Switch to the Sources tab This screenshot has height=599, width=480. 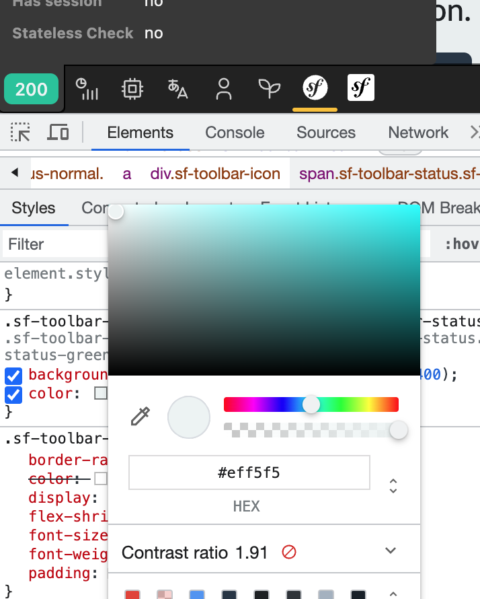326,133
